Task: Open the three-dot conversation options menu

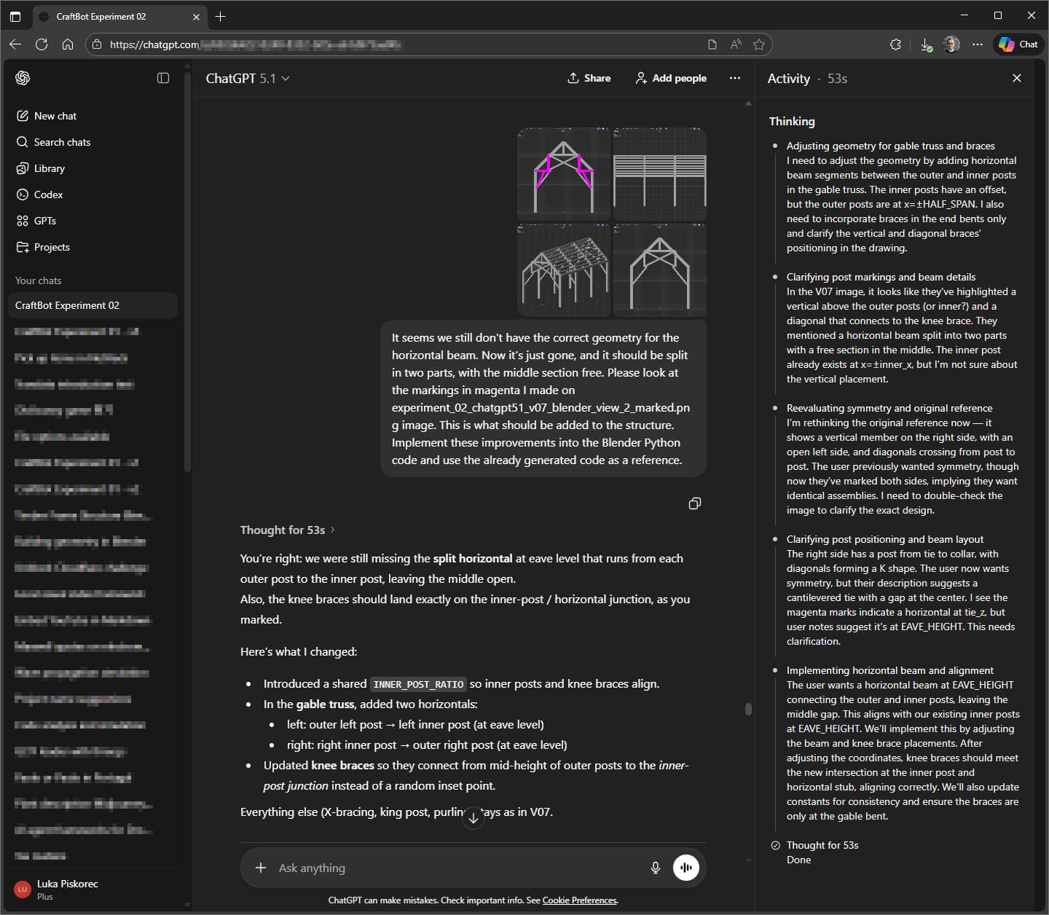Action: tap(734, 78)
